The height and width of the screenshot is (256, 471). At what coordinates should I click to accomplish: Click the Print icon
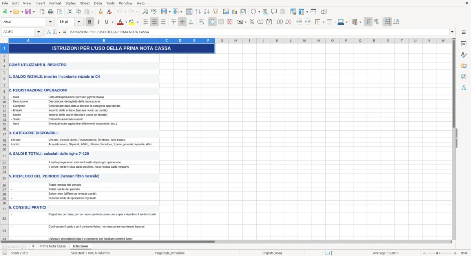tap(51, 12)
